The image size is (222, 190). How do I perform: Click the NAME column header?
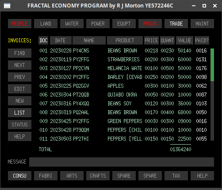point(89,40)
